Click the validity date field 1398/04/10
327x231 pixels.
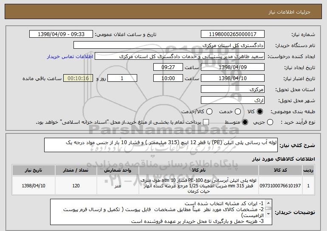[x=233, y=78]
